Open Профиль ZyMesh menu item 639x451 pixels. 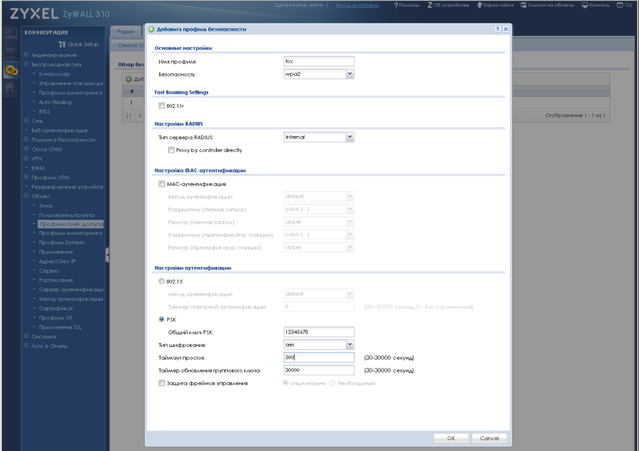(62, 242)
